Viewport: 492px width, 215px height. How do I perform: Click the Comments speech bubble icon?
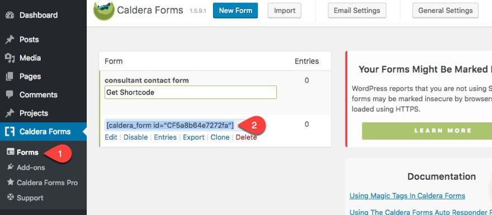click(x=10, y=94)
